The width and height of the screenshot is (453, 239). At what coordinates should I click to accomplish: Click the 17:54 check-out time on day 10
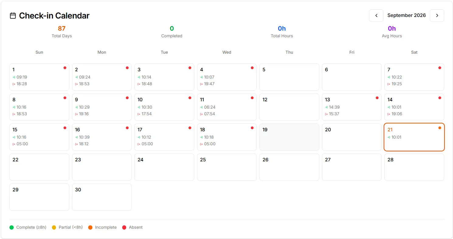coord(147,114)
